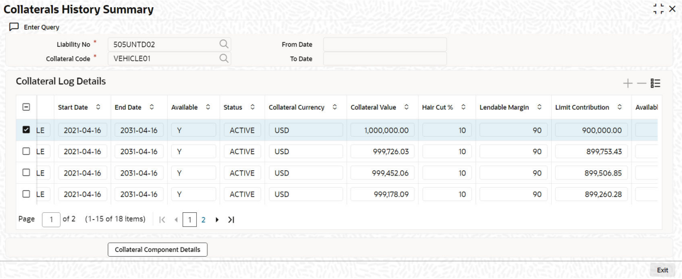Sort by Lendable Margin column
682x279 pixels.
click(x=539, y=107)
